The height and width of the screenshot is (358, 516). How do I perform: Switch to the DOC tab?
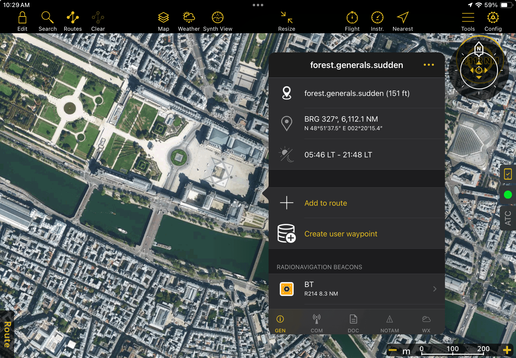point(353,324)
